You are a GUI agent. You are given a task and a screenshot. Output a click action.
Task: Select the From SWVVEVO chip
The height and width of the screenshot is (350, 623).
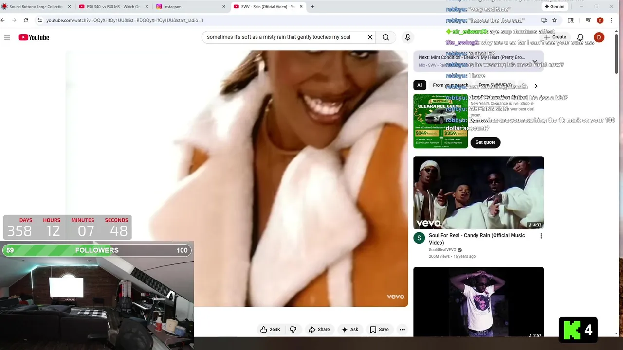[495, 85]
